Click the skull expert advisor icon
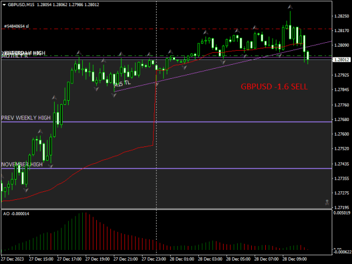The height and width of the screenshot is (264, 352). [327, 202]
